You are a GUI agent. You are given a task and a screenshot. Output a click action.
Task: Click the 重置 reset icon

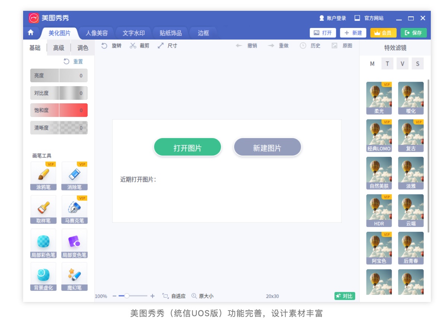(66, 61)
